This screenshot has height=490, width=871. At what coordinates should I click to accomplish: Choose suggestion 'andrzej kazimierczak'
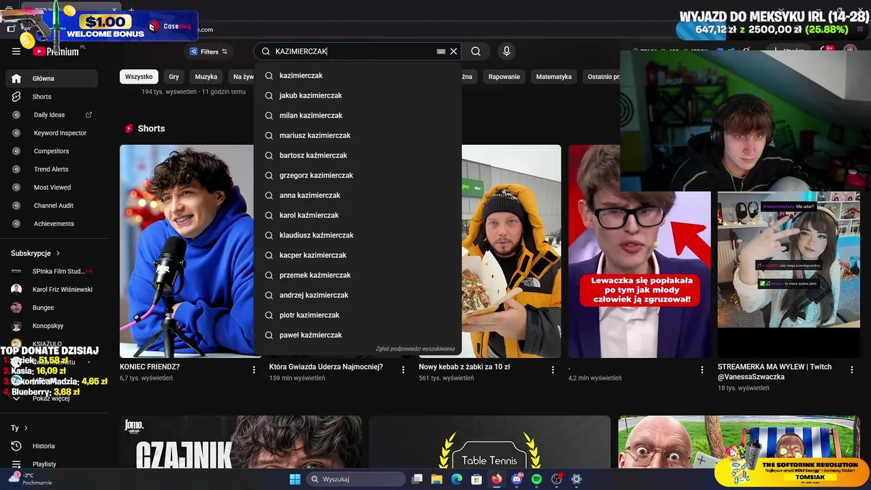(x=358, y=295)
